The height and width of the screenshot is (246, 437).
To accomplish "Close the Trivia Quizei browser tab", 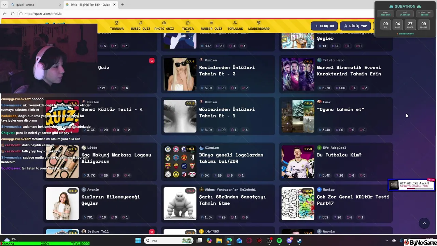I will click(114, 5).
